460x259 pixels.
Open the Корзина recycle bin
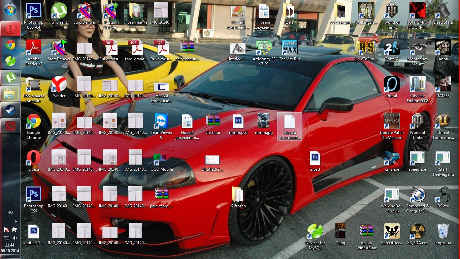[443, 234]
